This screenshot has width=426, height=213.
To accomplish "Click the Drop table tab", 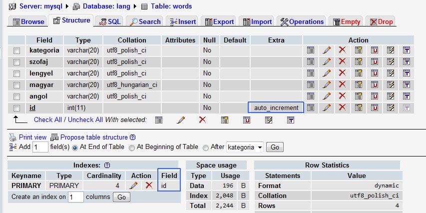I will (x=381, y=22).
